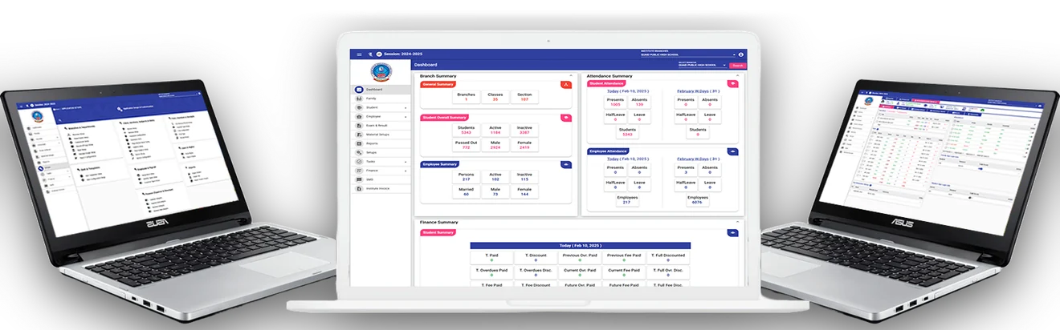Open Exam & Result in the sidebar menu
This screenshot has height=330, width=1060.
[x=381, y=126]
